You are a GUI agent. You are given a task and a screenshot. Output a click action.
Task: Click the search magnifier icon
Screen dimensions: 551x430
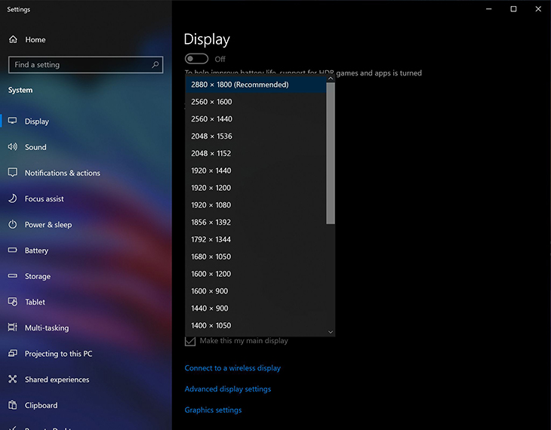[155, 65]
